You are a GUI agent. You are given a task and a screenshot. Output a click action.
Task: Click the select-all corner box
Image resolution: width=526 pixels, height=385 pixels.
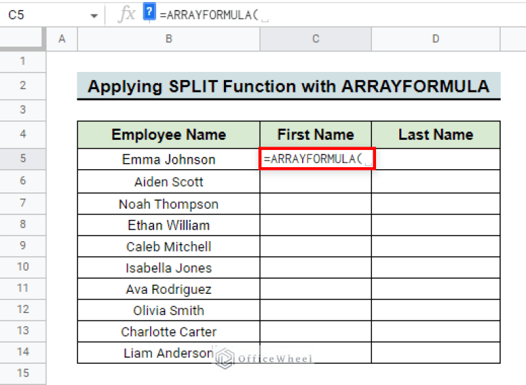point(22,39)
